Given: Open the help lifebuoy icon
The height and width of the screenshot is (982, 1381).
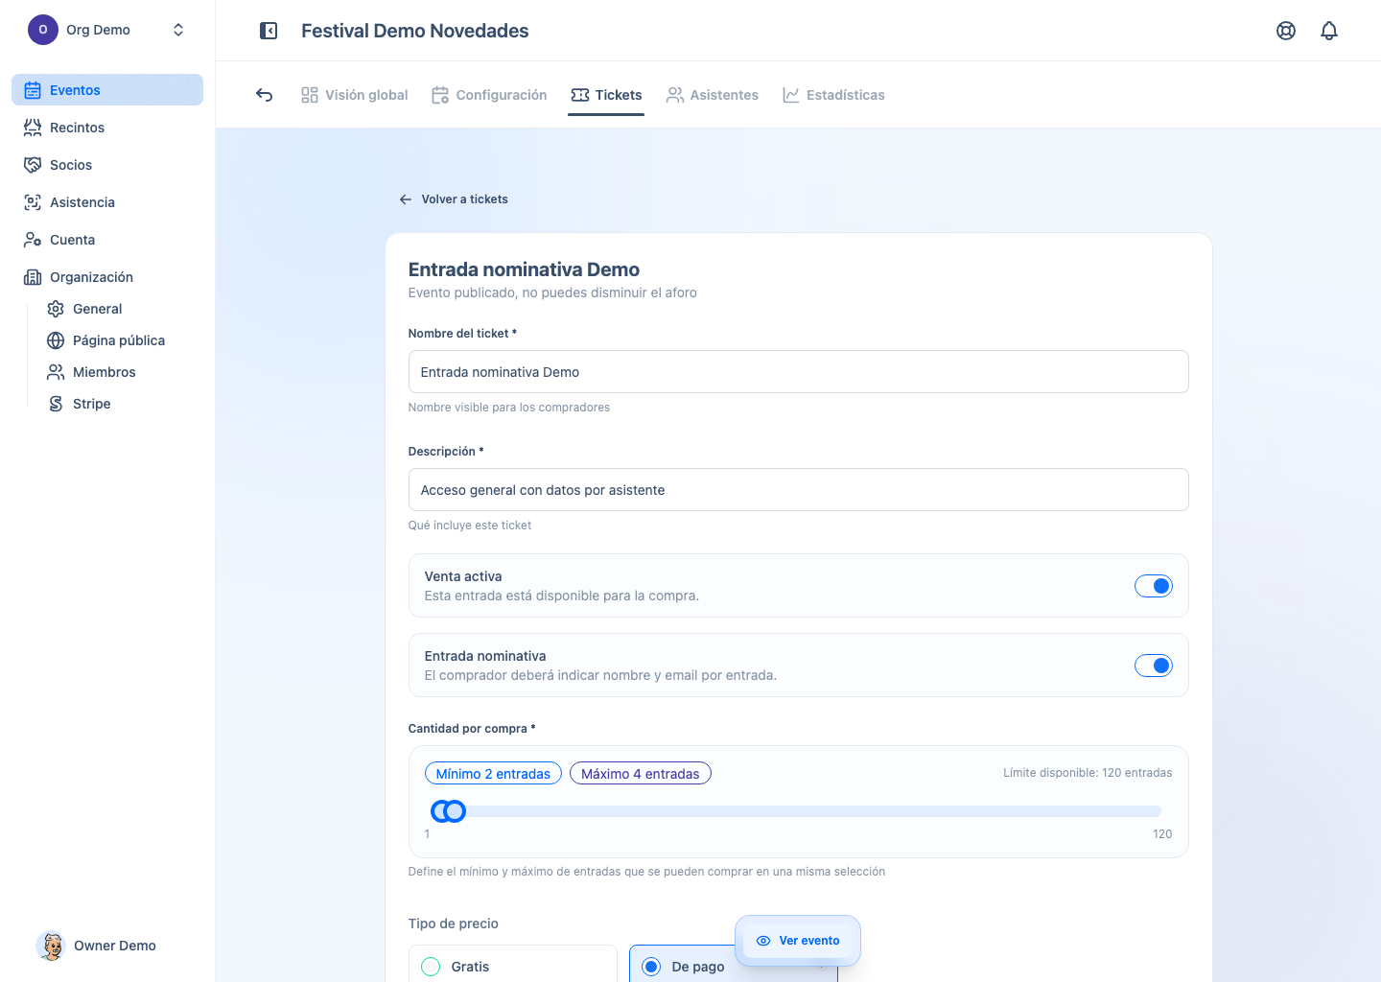Looking at the screenshot, I should [1286, 31].
